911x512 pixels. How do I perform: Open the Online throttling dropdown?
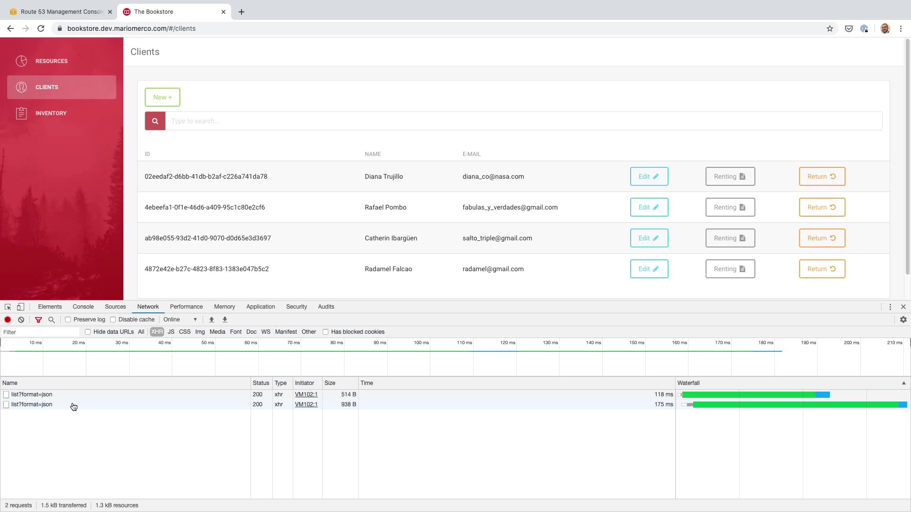point(180,320)
